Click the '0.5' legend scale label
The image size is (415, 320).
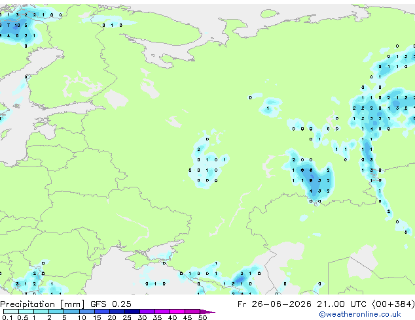pyautogui.click(x=22, y=317)
